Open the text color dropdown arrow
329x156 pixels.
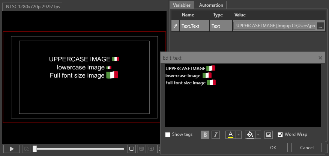click(239, 135)
